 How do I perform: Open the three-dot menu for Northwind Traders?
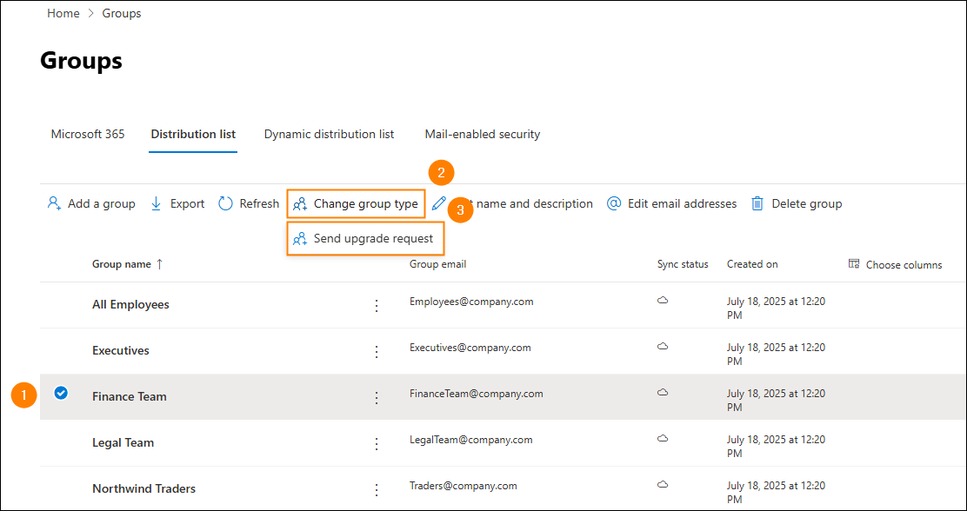coord(377,490)
